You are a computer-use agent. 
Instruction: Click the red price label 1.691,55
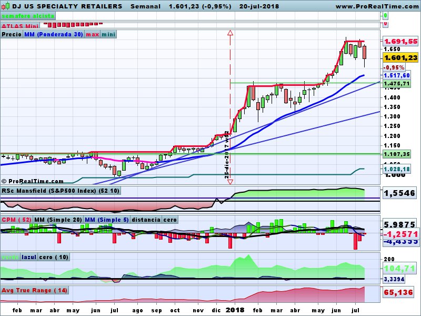pos(400,42)
